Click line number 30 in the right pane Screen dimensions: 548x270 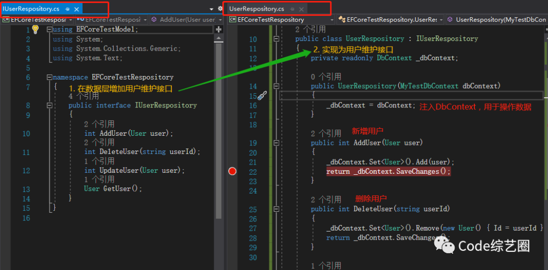[253, 257]
